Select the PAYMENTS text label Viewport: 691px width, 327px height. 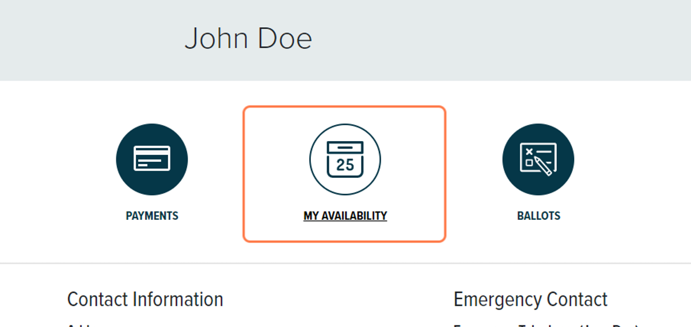point(152,216)
